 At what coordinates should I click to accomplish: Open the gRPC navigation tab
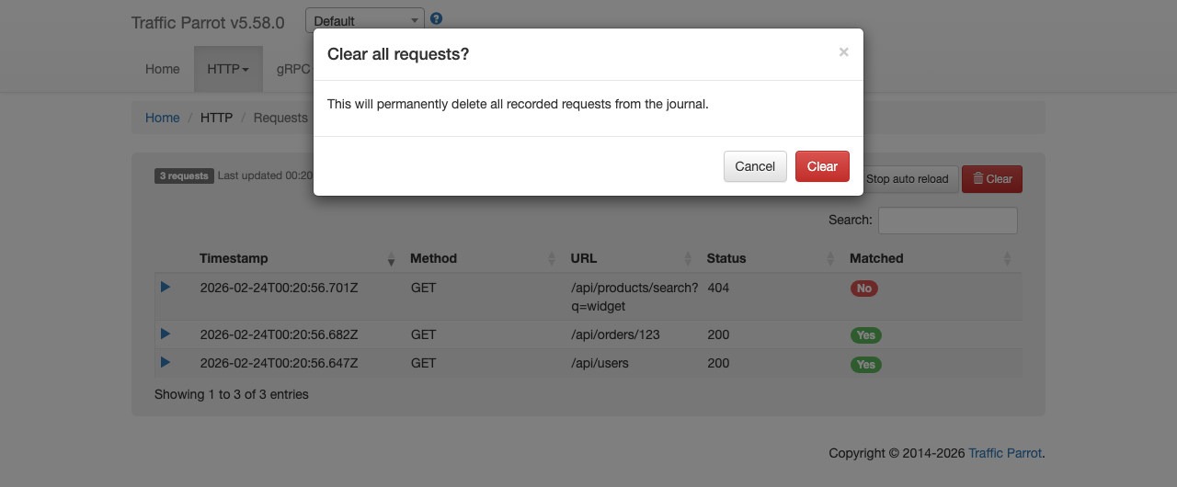click(292, 69)
